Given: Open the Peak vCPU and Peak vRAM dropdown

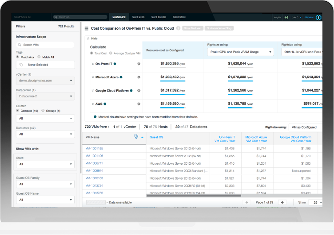Looking at the screenshot, I should pos(240,52).
